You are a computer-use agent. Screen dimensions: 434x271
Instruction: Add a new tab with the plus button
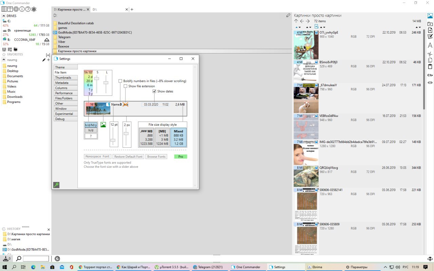tap(132, 9)
